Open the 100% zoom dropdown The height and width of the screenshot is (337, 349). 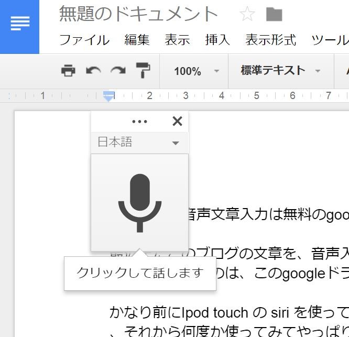pyautogui.click(x=197, y=71)
